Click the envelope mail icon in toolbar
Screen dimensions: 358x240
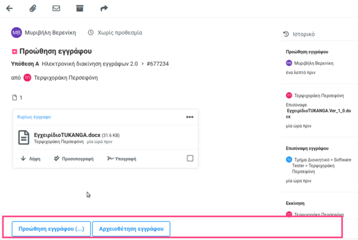(x=56, y=9)
